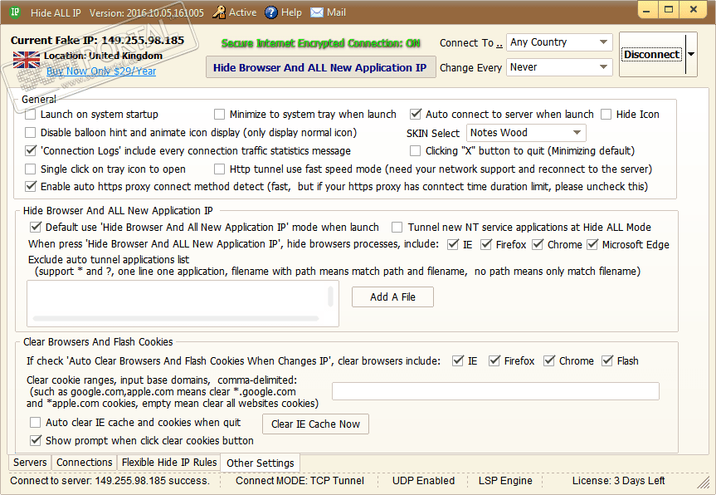Select the Other Settings tab

[x=261, y=463]
